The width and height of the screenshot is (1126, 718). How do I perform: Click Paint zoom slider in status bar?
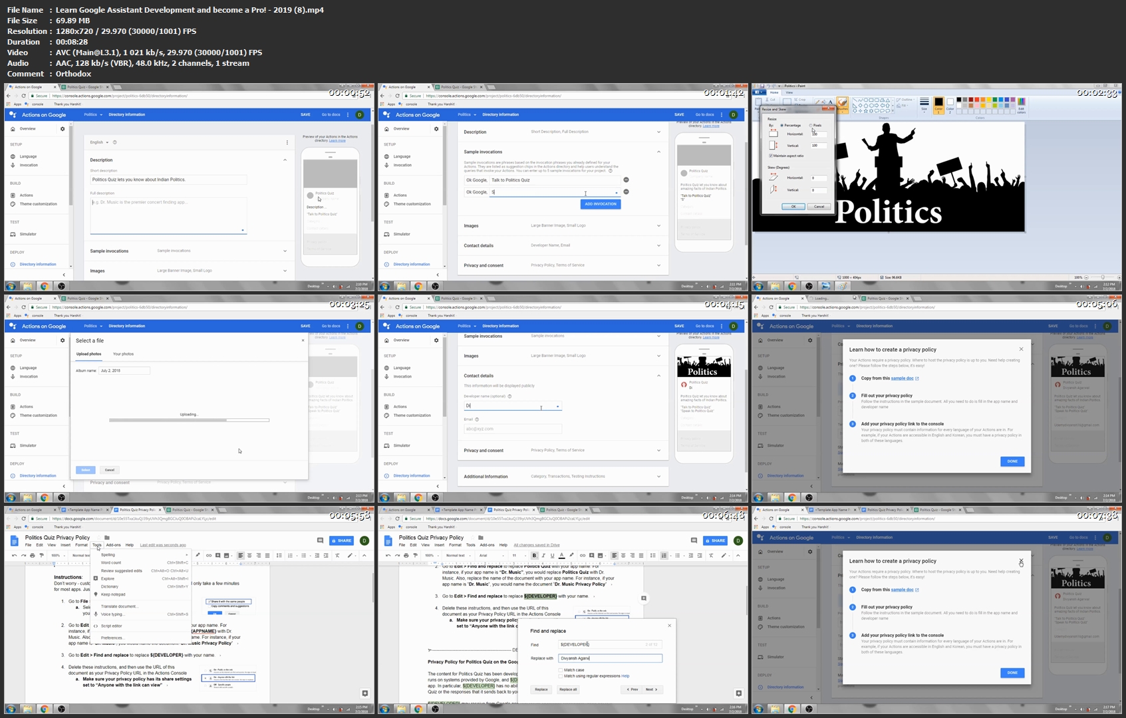(x=1102, y=277)
